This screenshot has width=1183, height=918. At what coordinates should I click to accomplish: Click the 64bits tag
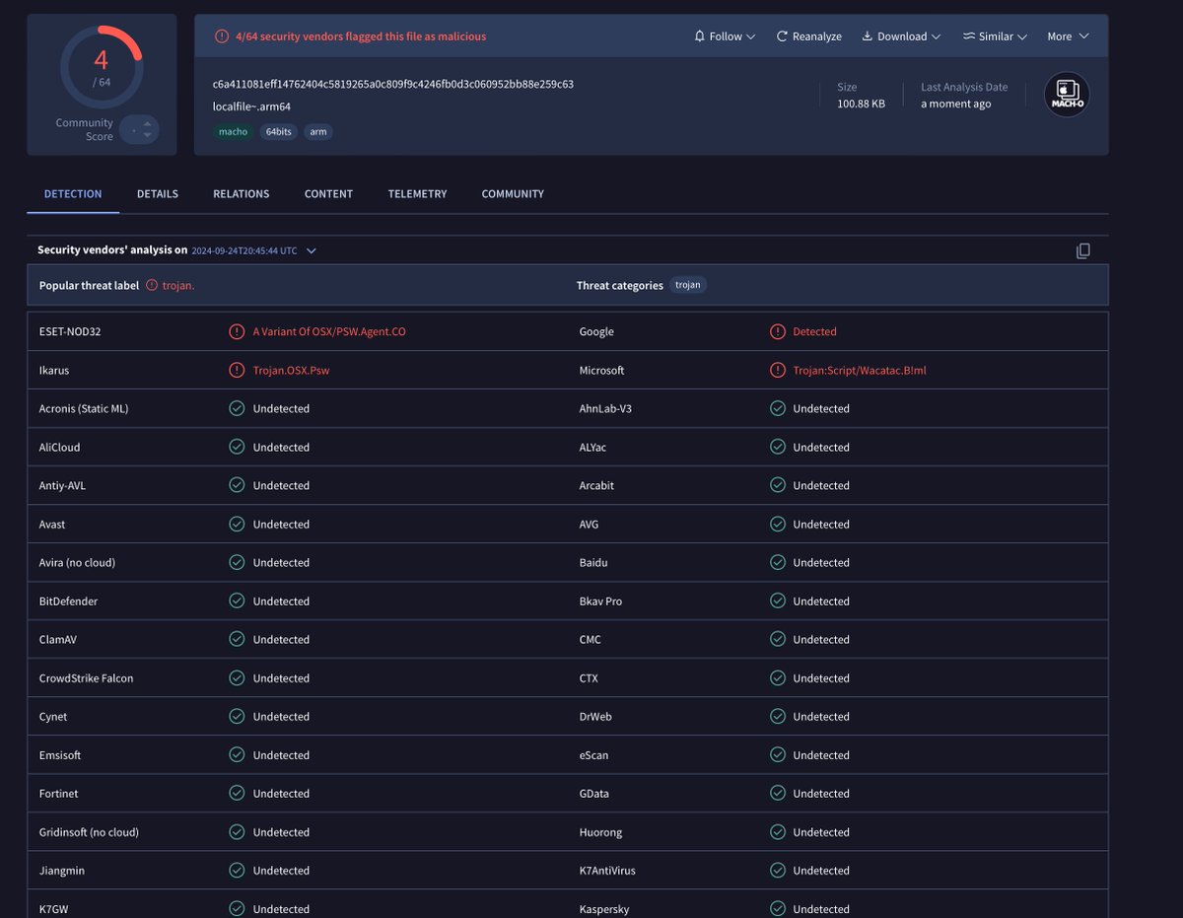pos(279,131)
